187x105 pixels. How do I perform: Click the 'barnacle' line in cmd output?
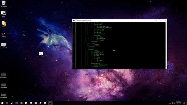pyautogui.click(x=97, y=66)
